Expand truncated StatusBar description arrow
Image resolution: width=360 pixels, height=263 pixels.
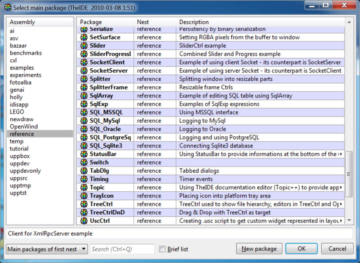click(341, 154)
